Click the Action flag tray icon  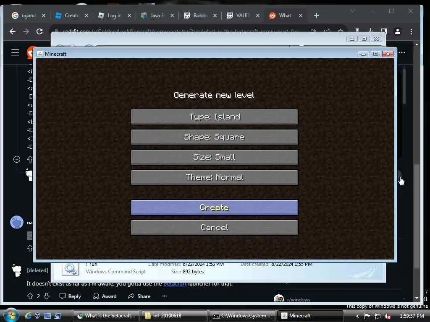click(x=367, y=316)
